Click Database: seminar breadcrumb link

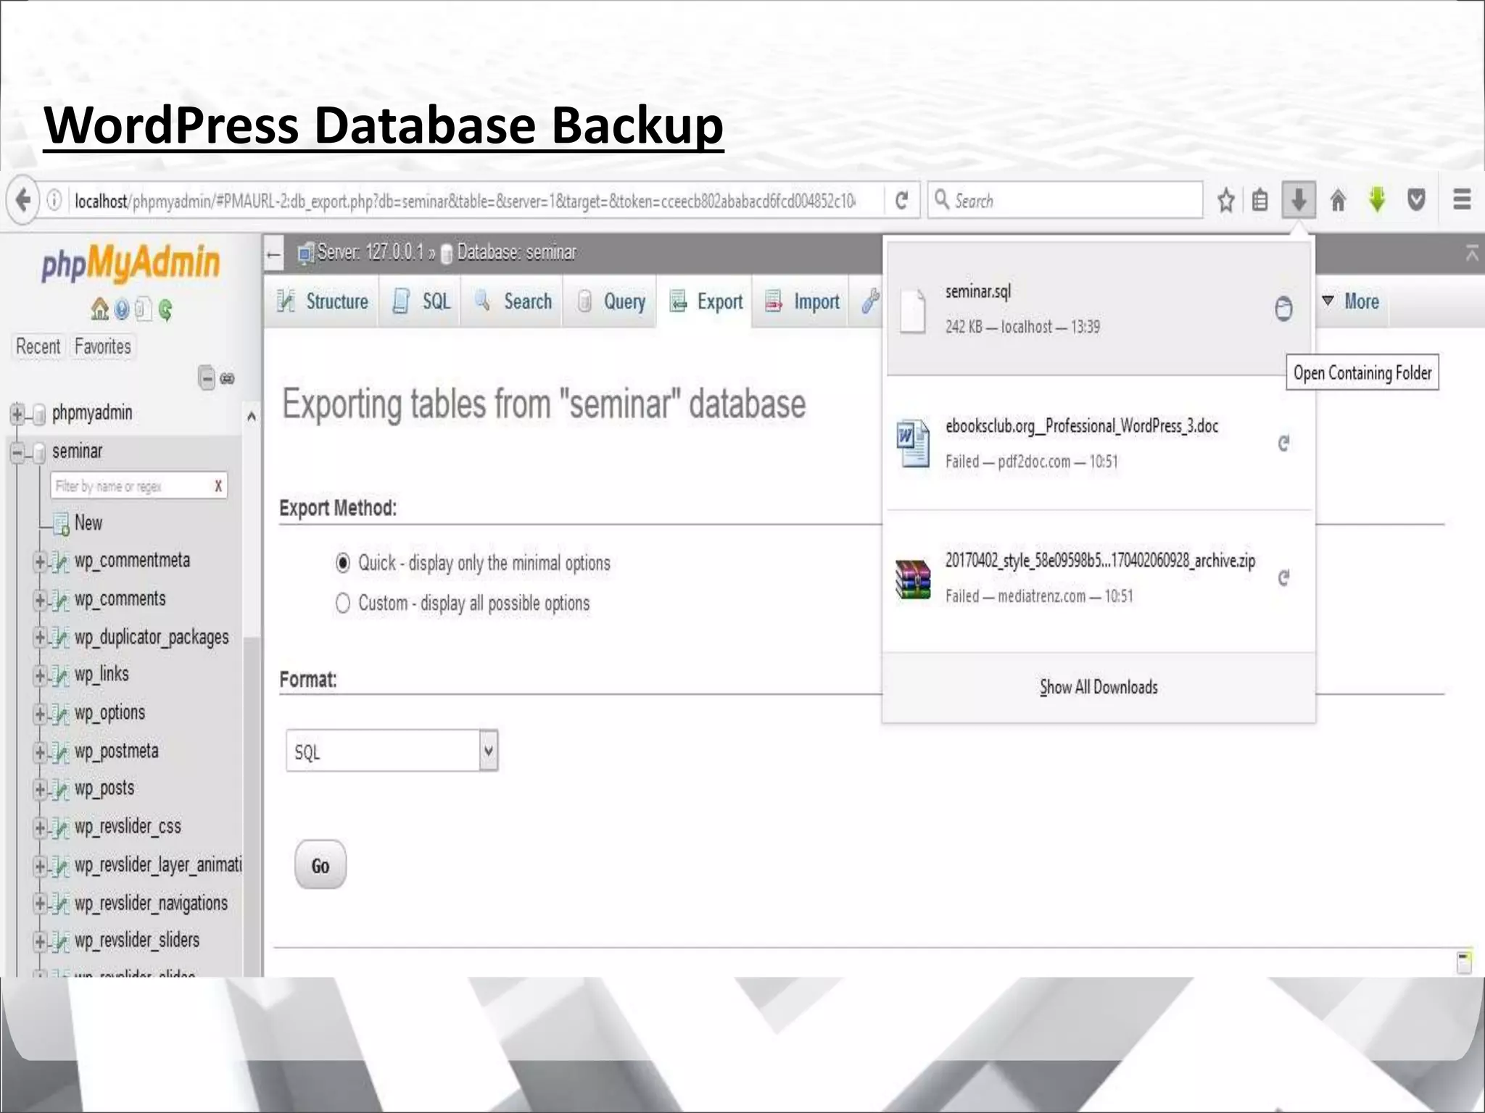516,253
